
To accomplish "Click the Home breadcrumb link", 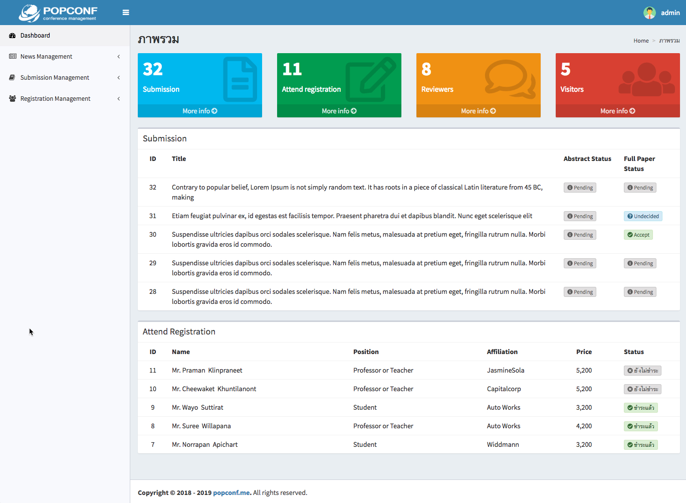I will pyautogui.click(x=641, y=41).
